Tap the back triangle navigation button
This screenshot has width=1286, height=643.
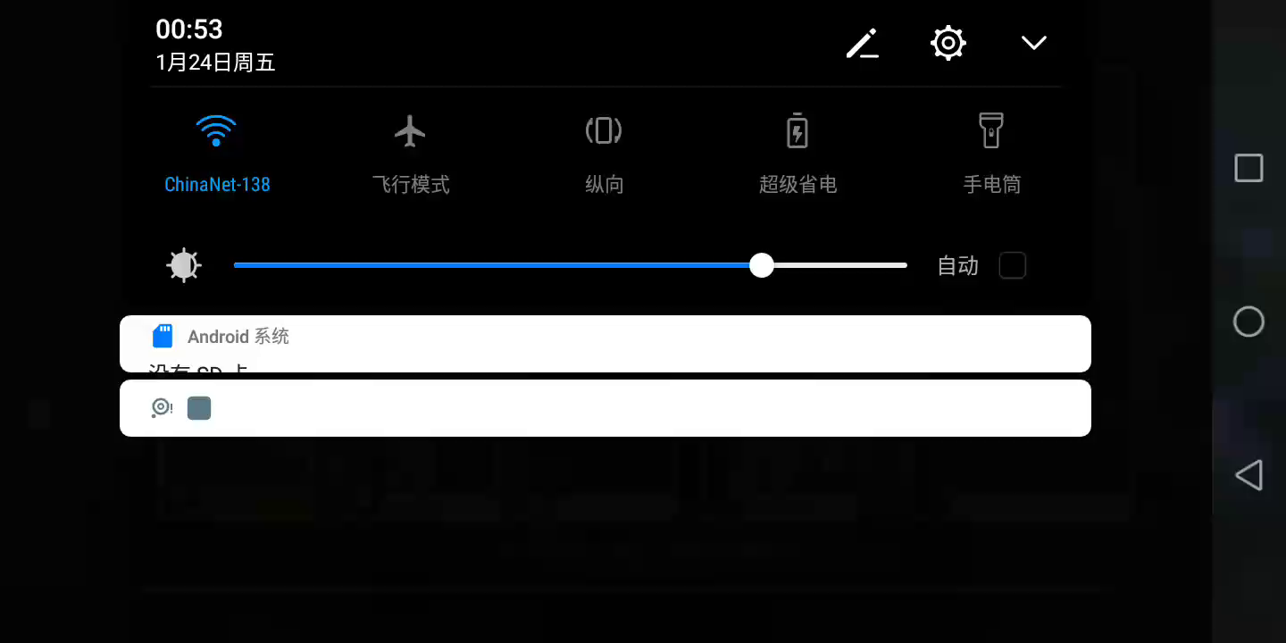tap(1248, 475)
